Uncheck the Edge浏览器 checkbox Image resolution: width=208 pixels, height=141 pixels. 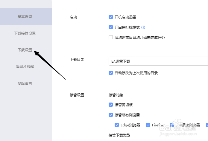click(x=117, y=125)
